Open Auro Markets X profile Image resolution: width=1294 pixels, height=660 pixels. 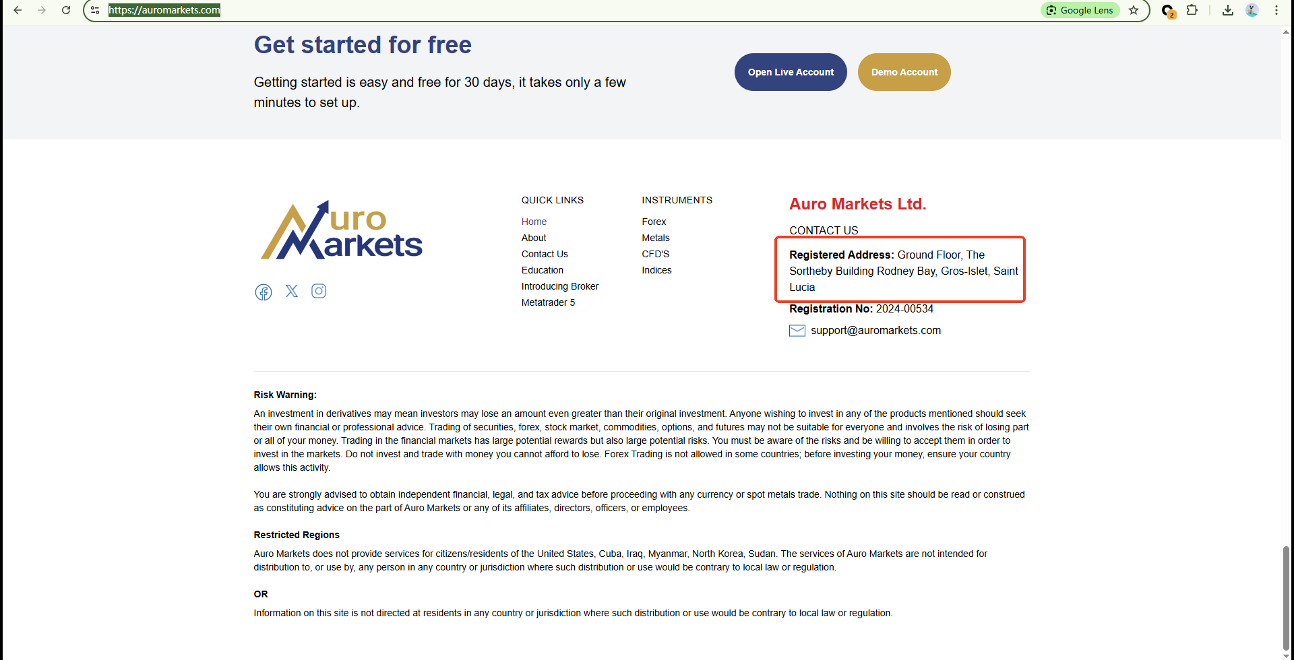tap(292, 291)
